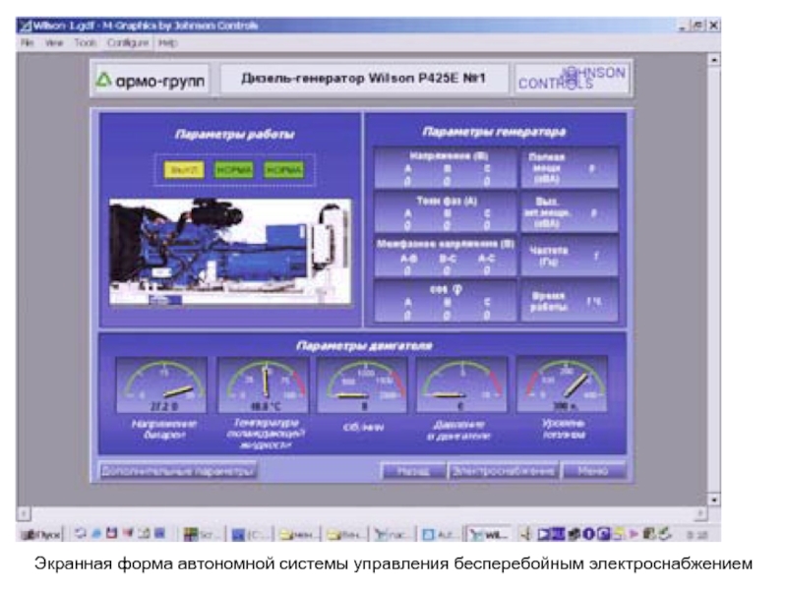Click the Меню button

tap(594, 471)
